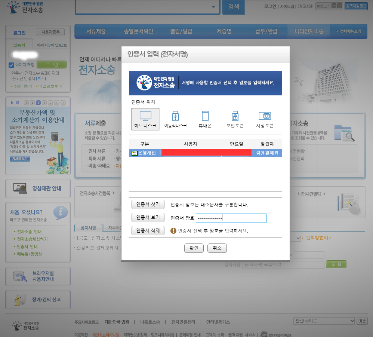Click the 장애/건의 신고 report icon
The height and width of the screenshot is (337, 373).
[x=37, y=299]
